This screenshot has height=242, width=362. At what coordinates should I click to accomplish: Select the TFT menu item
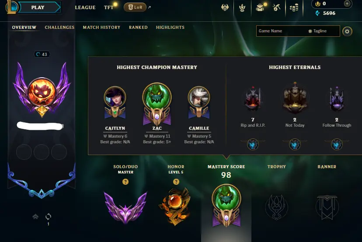pyautogui.click(x=108, y=7)
